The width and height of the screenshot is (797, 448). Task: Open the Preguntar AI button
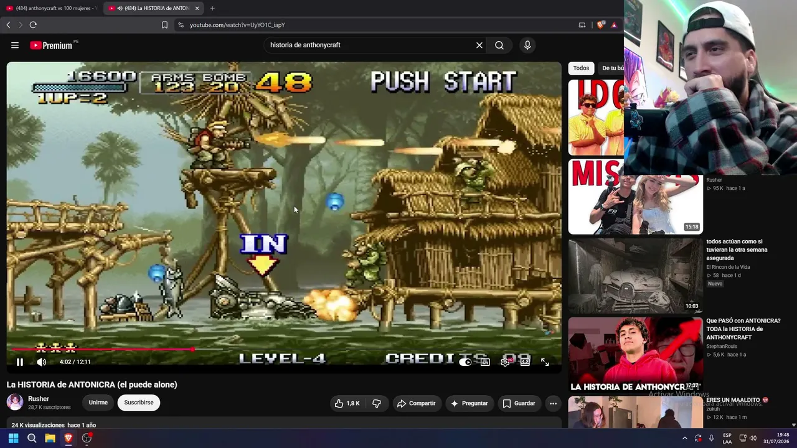469,403
